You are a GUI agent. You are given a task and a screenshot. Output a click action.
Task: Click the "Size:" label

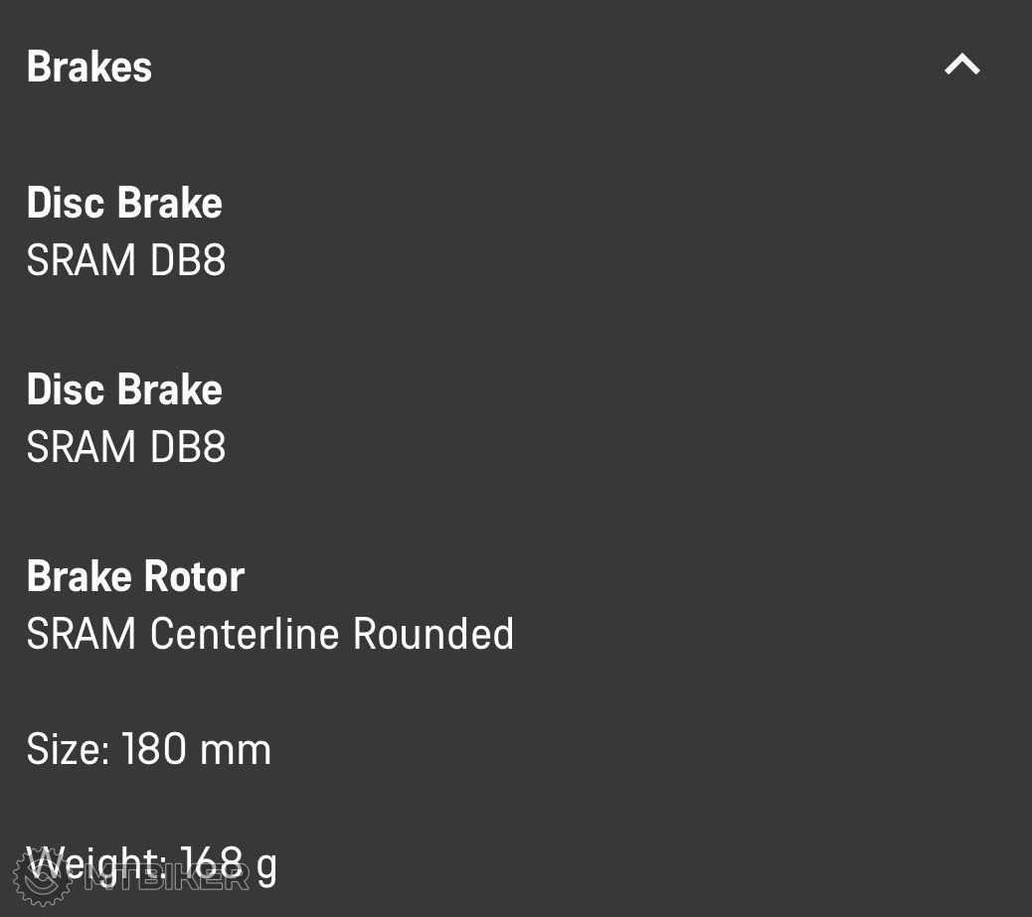[68, 749]
